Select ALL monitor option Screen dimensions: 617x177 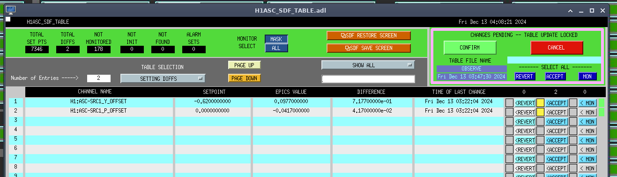pyautogui.click(x=276, y=48)
